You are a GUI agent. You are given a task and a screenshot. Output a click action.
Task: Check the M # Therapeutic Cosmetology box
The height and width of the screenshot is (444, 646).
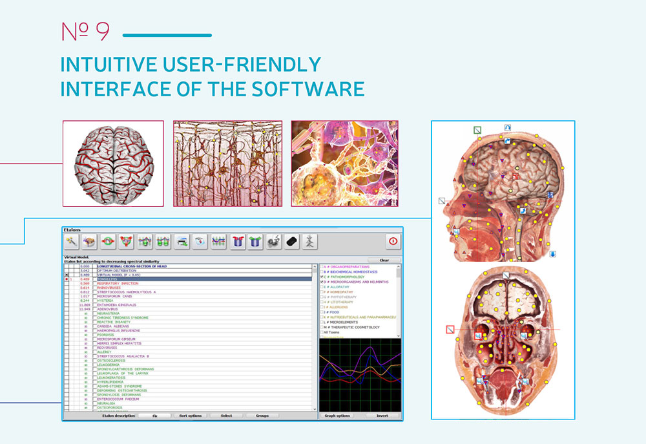(x=322, y=327)
